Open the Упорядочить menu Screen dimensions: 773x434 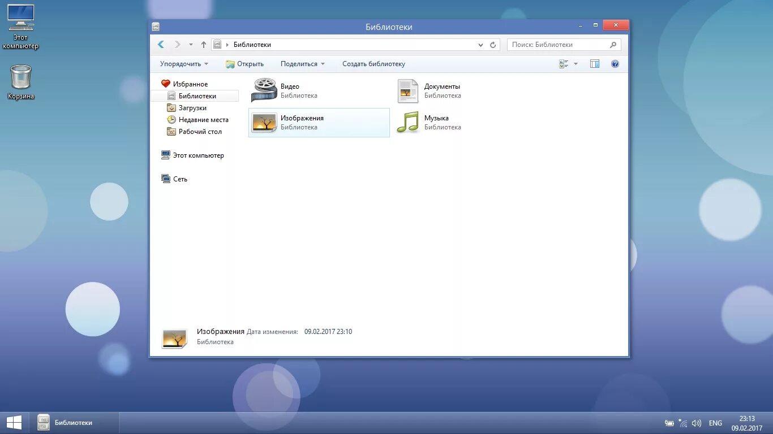tap(183, 64)
